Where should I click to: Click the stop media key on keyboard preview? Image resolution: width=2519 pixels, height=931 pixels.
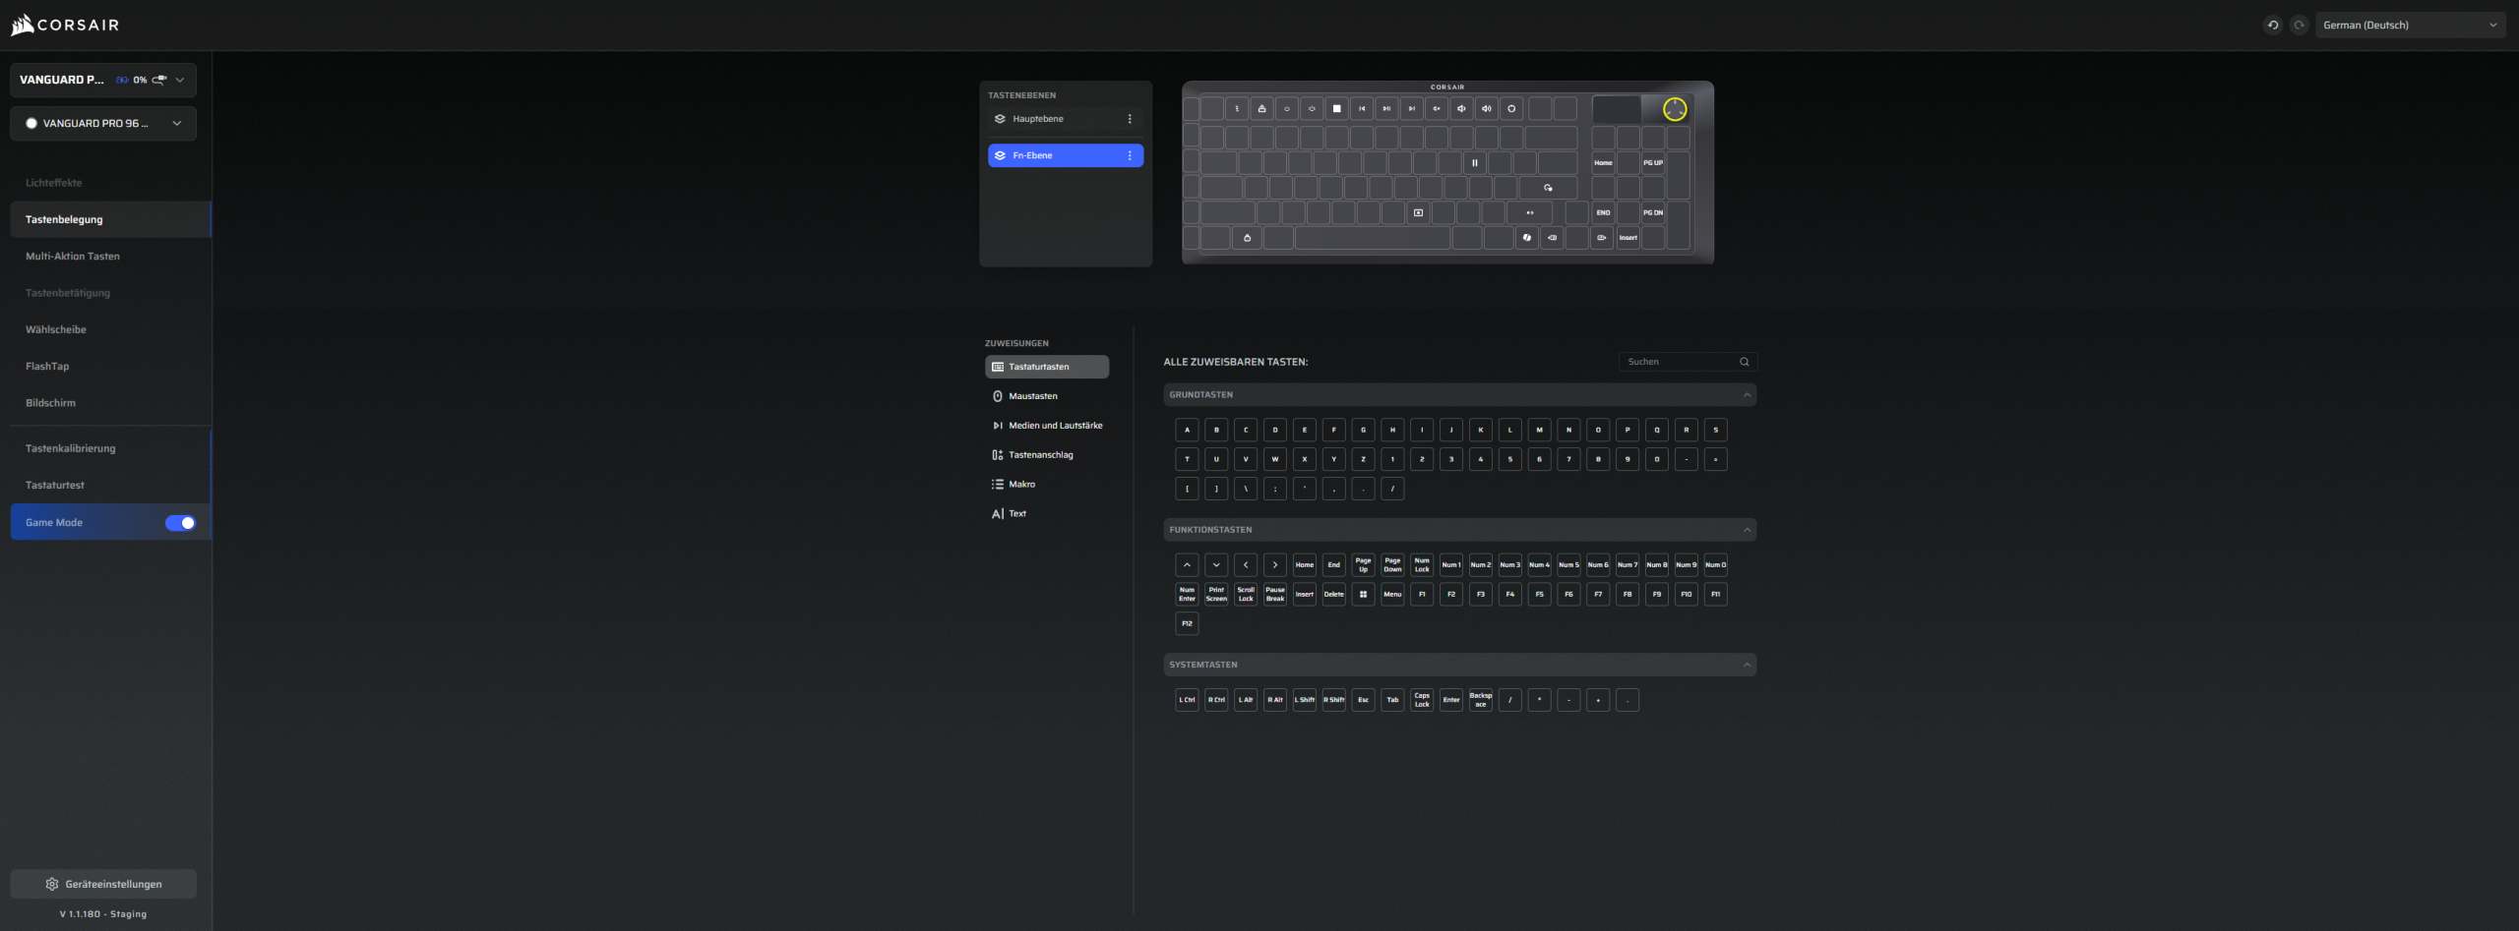click(x=1336, y=109)
